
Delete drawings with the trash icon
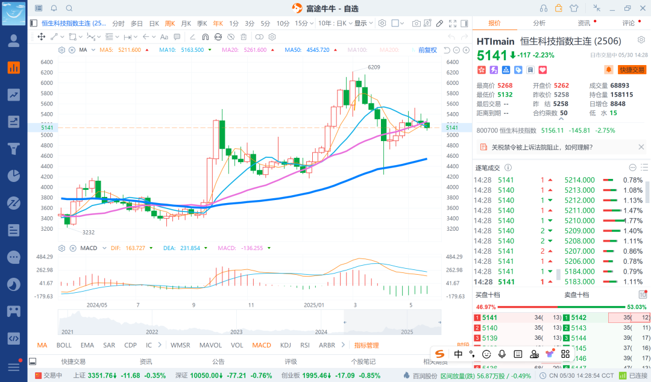(x=244, y=37)
